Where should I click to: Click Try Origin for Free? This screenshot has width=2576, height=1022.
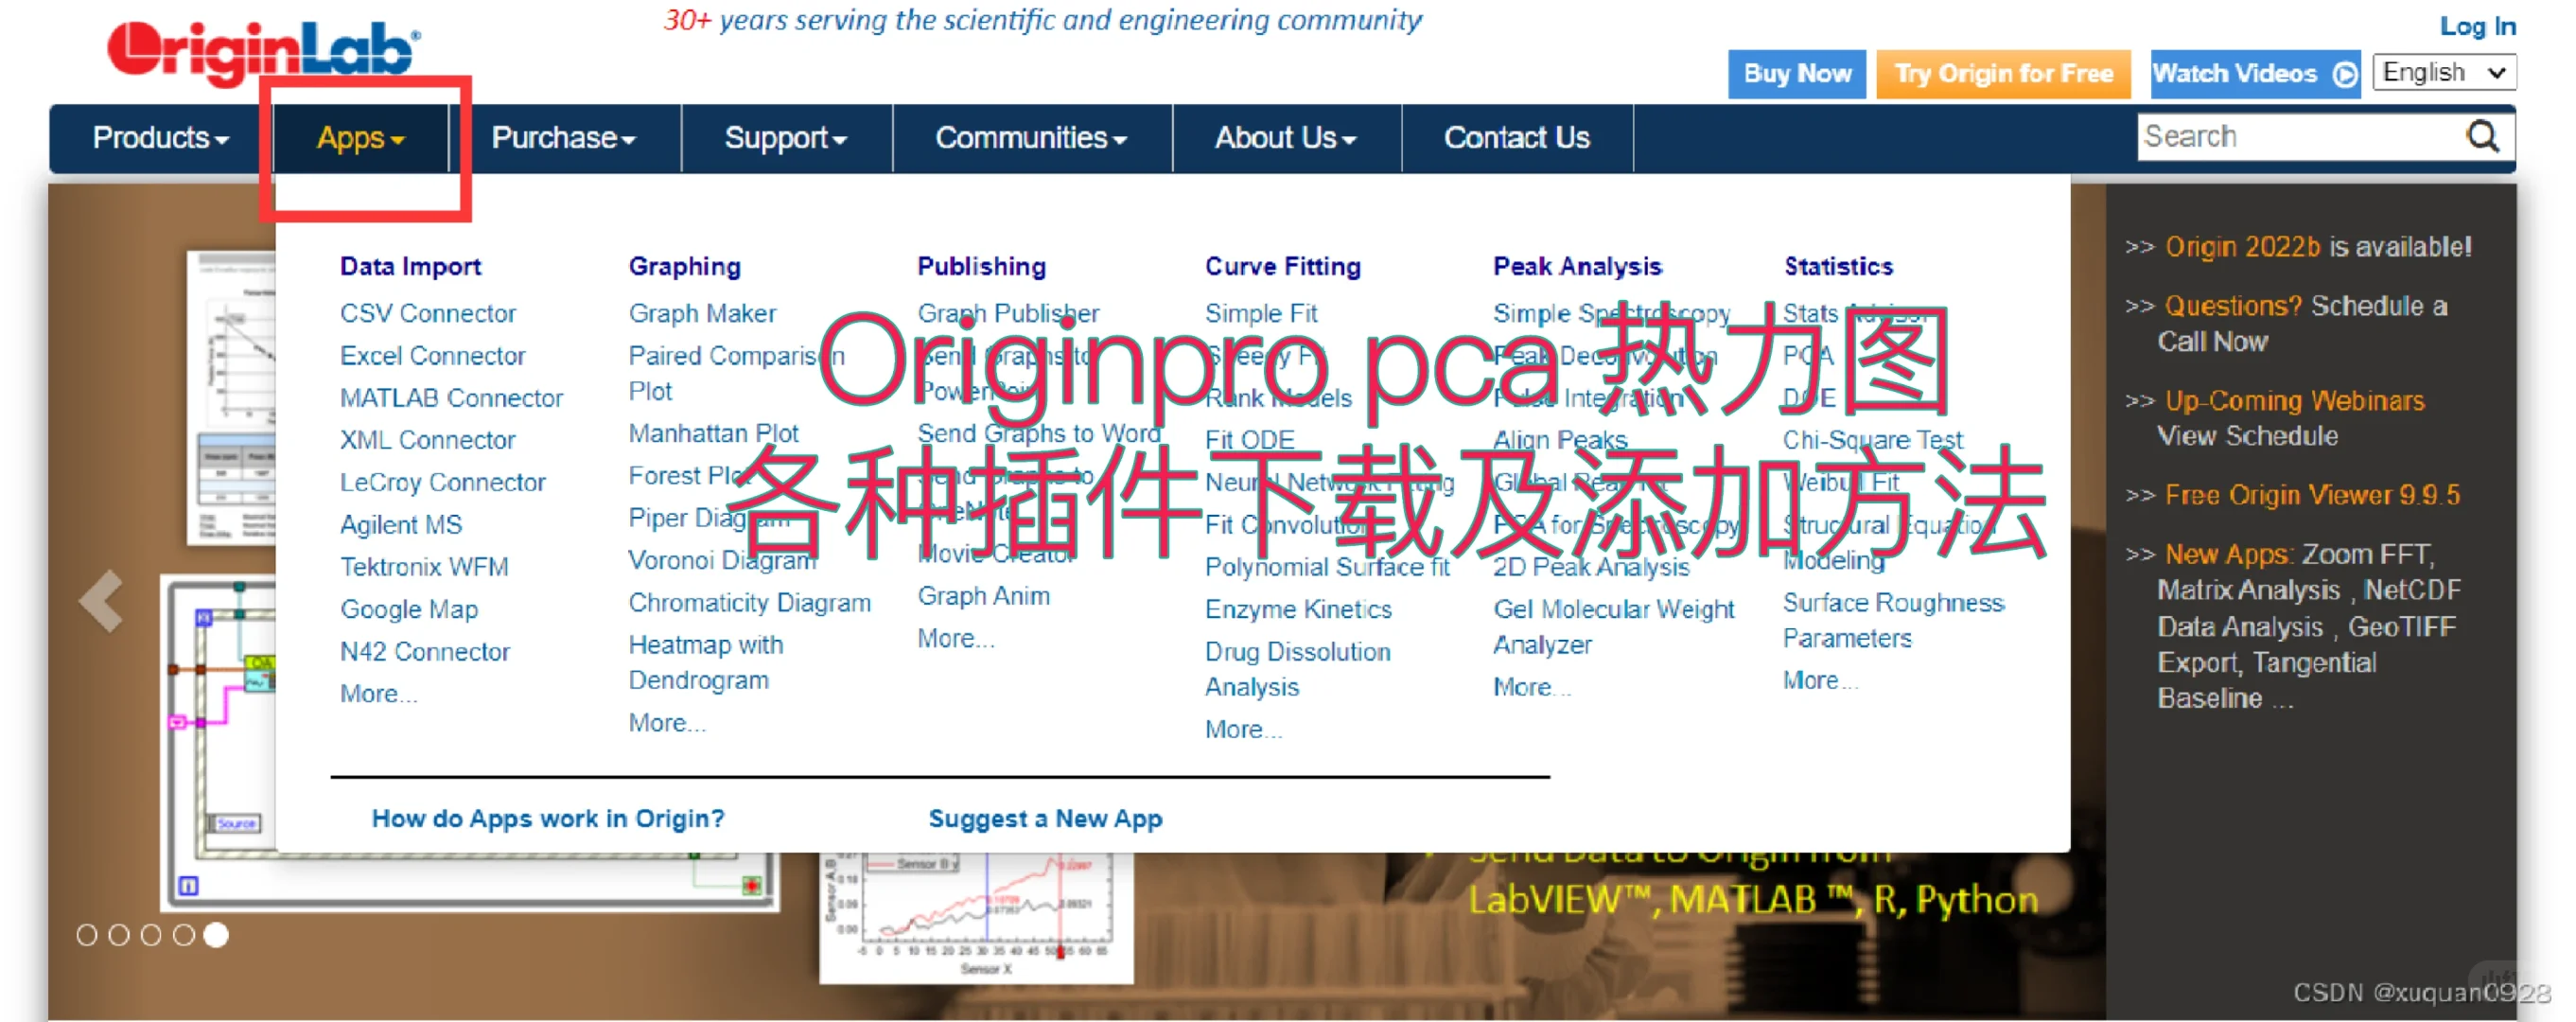coord(2003,73)
